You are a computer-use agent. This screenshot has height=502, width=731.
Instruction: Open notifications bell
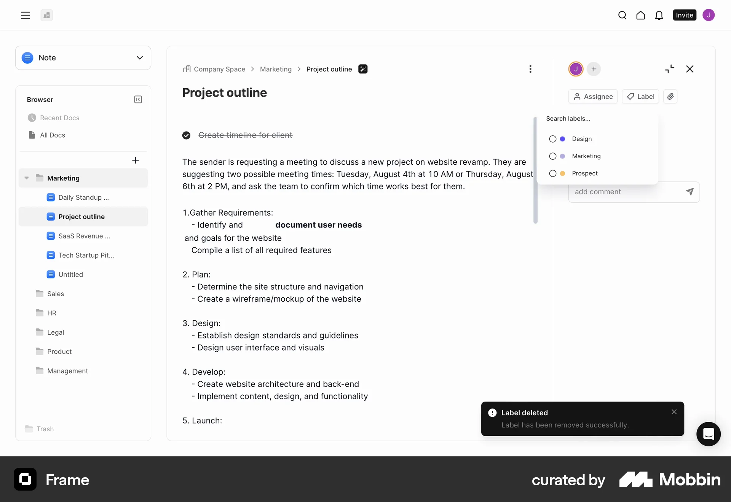pos(659,15)
